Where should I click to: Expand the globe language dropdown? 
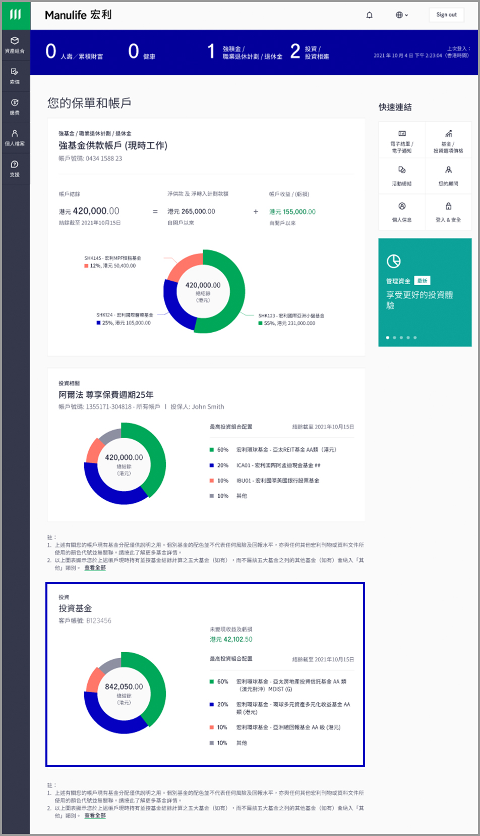click(x=402, y=15)
